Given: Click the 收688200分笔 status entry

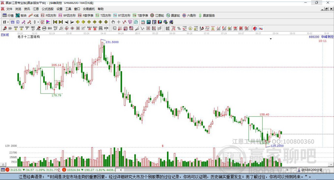Looking at the screenshot, I should 310,170.
